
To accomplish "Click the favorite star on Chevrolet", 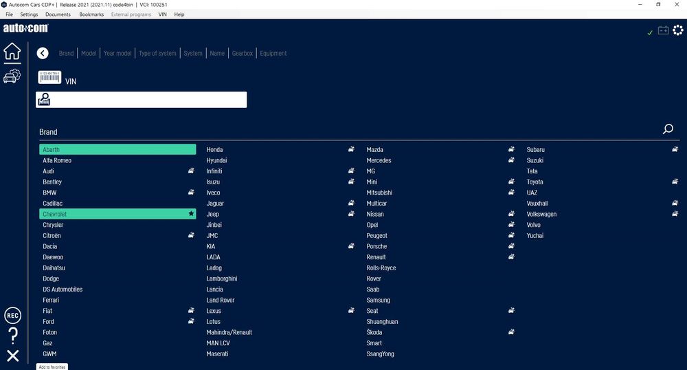I will (191, 213).
